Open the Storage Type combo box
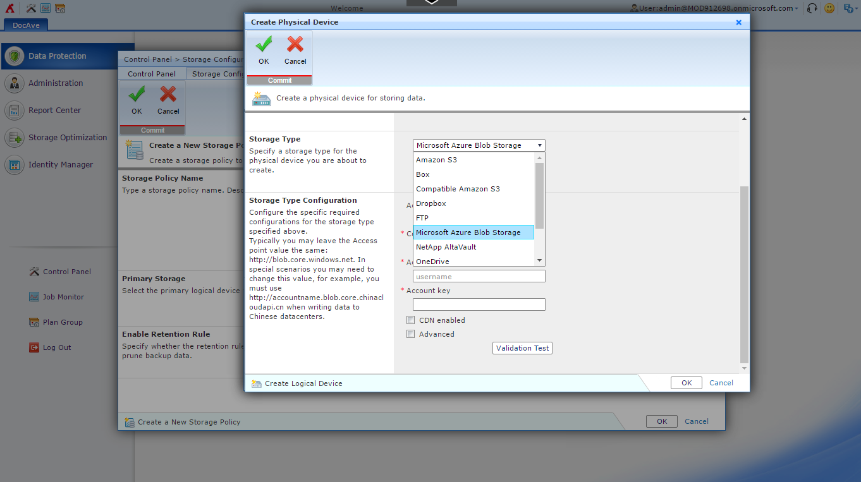 [x=479, y=145]
